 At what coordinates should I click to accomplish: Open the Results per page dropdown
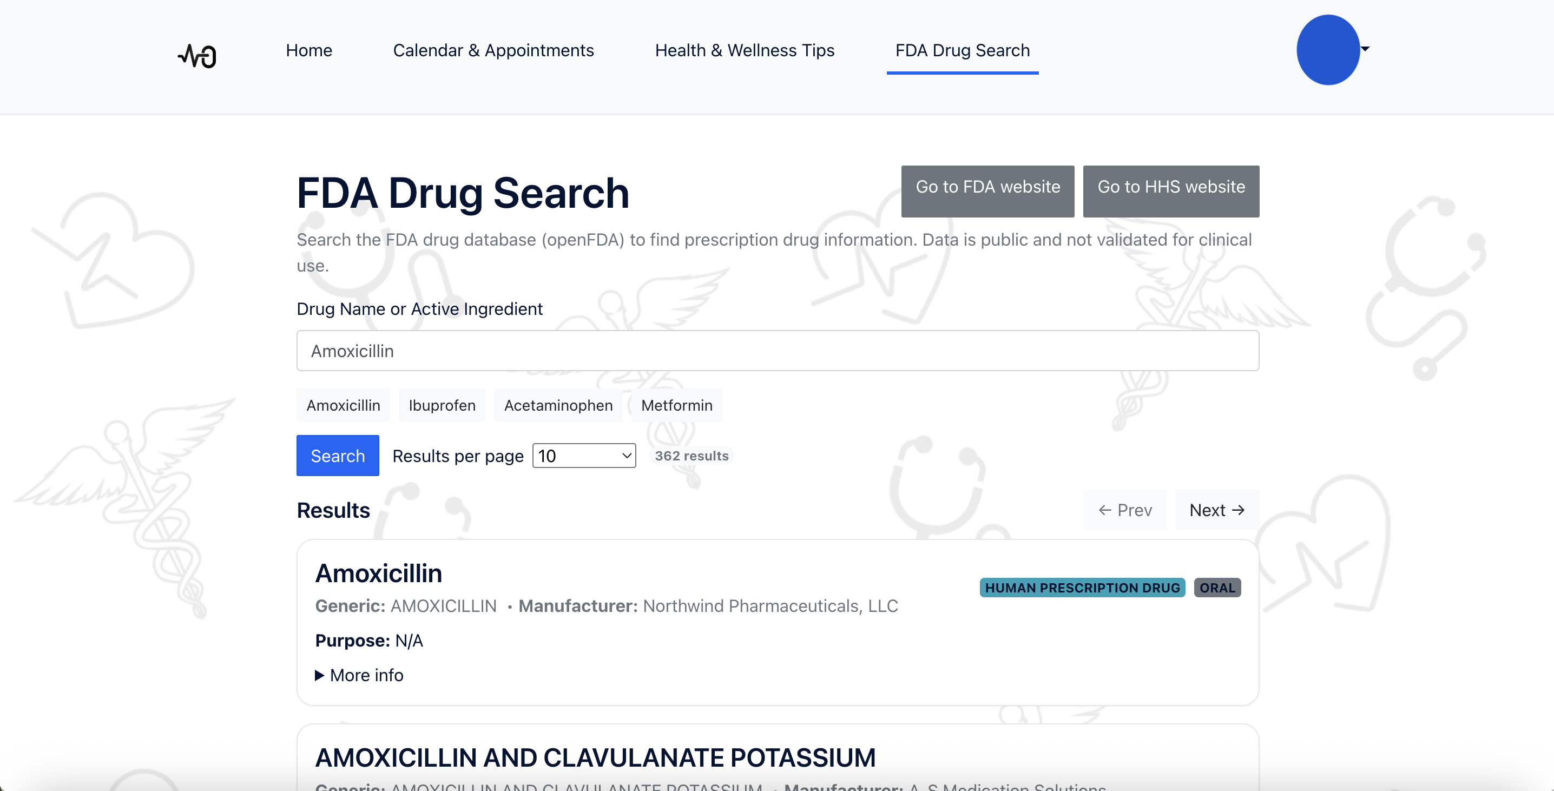click(583, 456)
